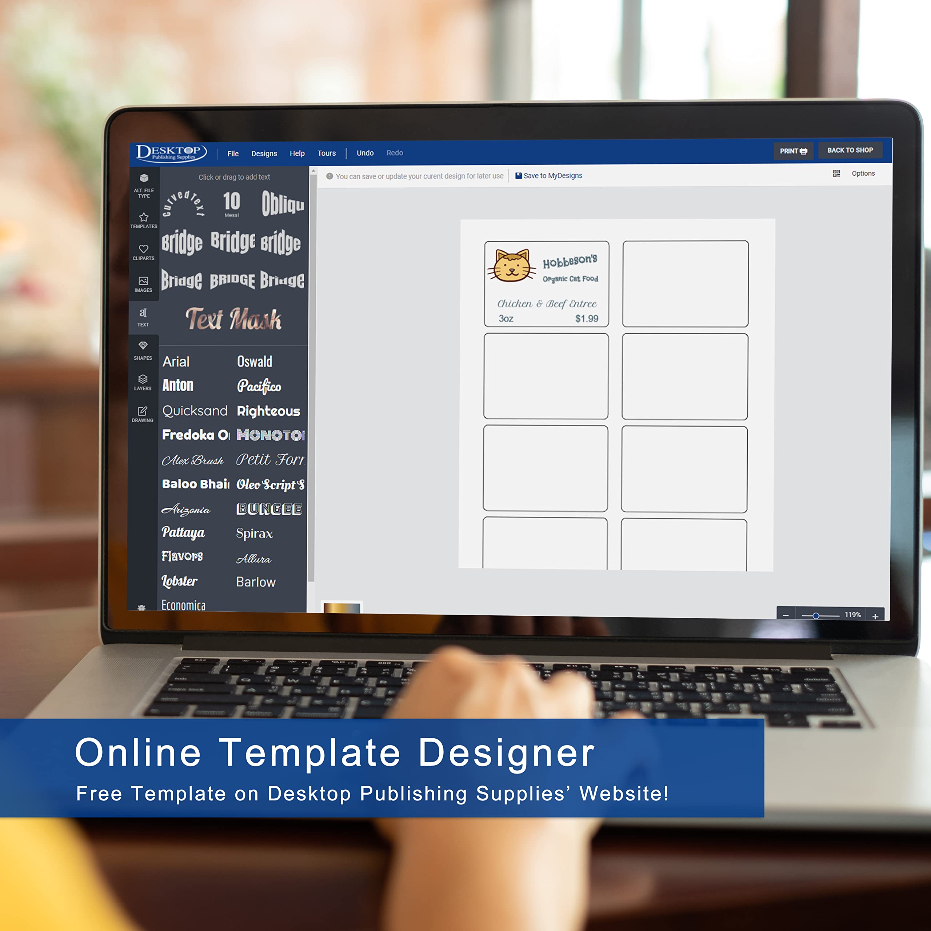Open the Designs menu

click(266, 153)
